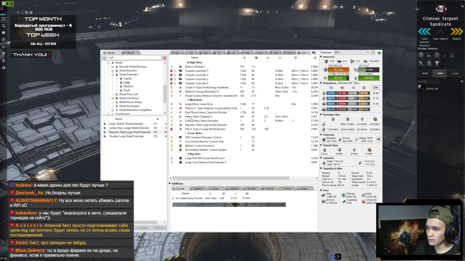Collapse the Firepower stats panel
The width and height of the screenshot is (465, 261).
point(321,135)
